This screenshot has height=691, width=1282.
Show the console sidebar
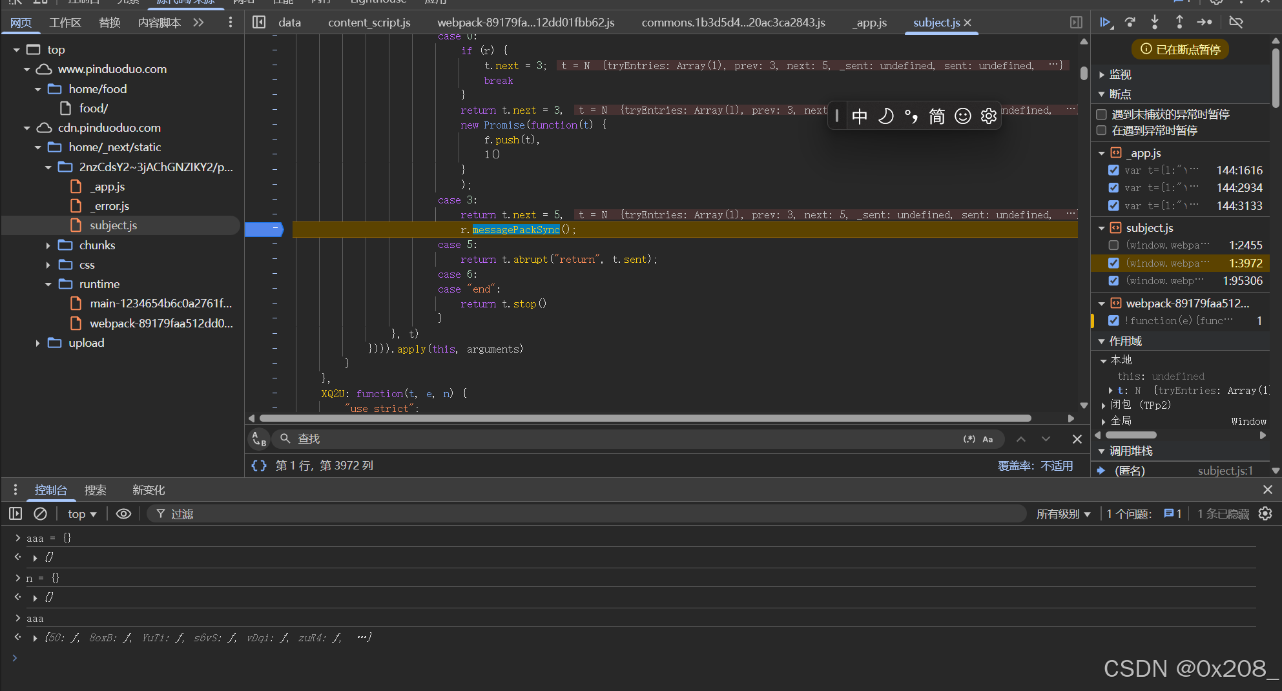pos(16,514)
